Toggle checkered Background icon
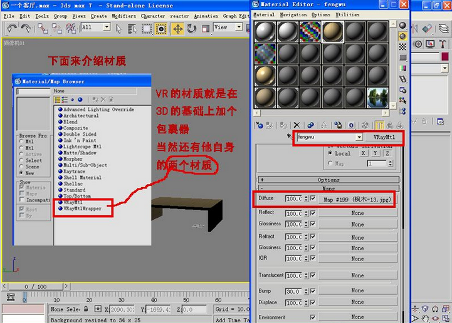 tap(402, 47)
